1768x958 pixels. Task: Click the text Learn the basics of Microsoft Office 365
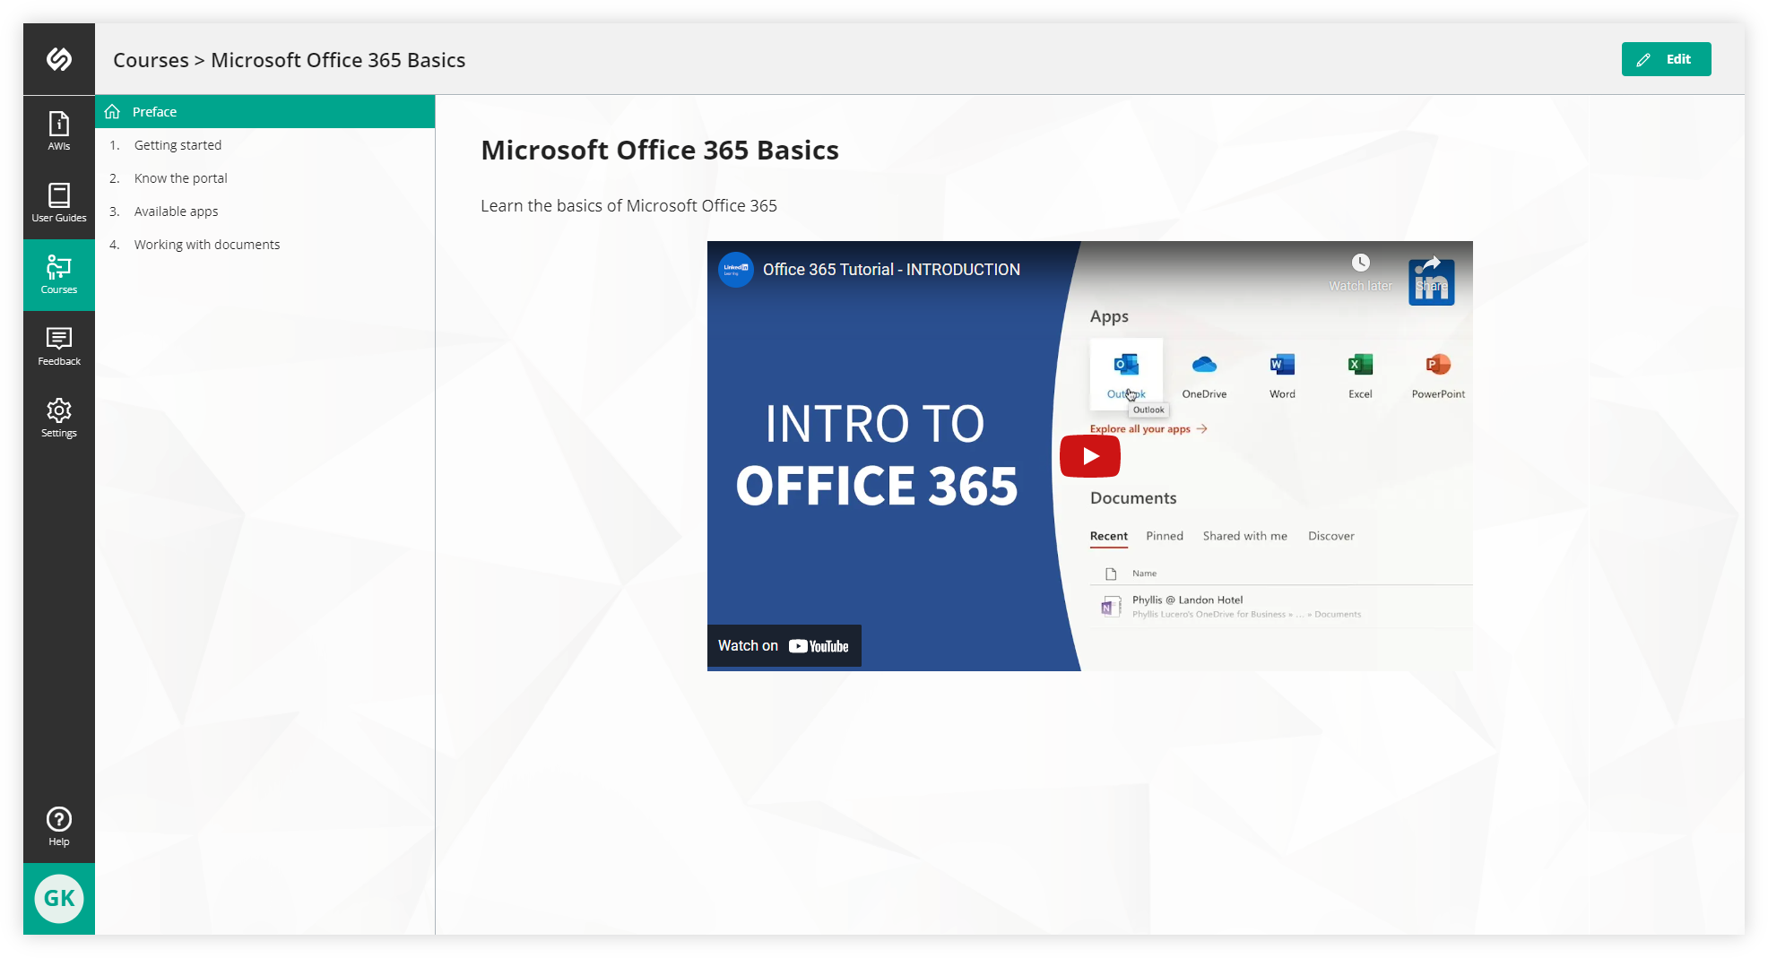[628, 206]
